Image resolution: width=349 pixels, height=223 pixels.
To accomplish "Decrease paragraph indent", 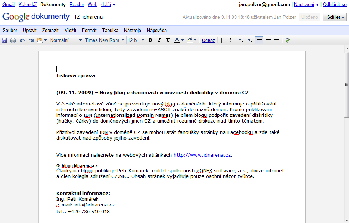I will point(241,40).
